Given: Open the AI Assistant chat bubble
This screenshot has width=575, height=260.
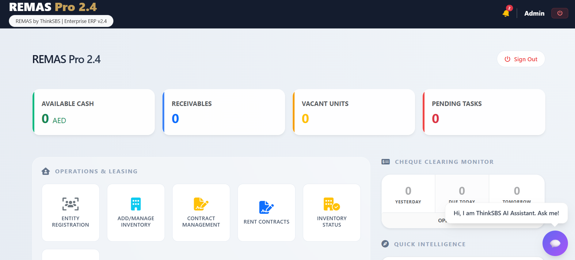Looking at the screenshot, I should [555, 243].
